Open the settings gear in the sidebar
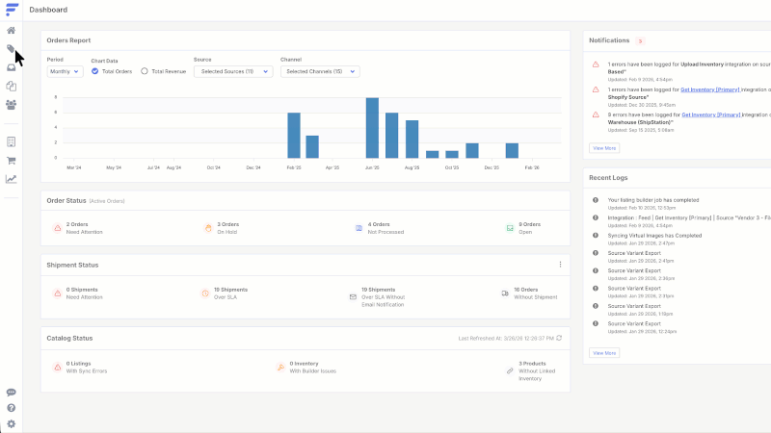This screenshot has width=771, height=433. point(12,423)
